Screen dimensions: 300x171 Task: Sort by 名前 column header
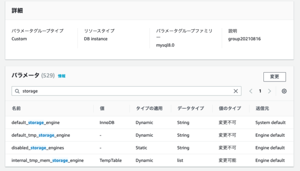(x=16, y=108)
